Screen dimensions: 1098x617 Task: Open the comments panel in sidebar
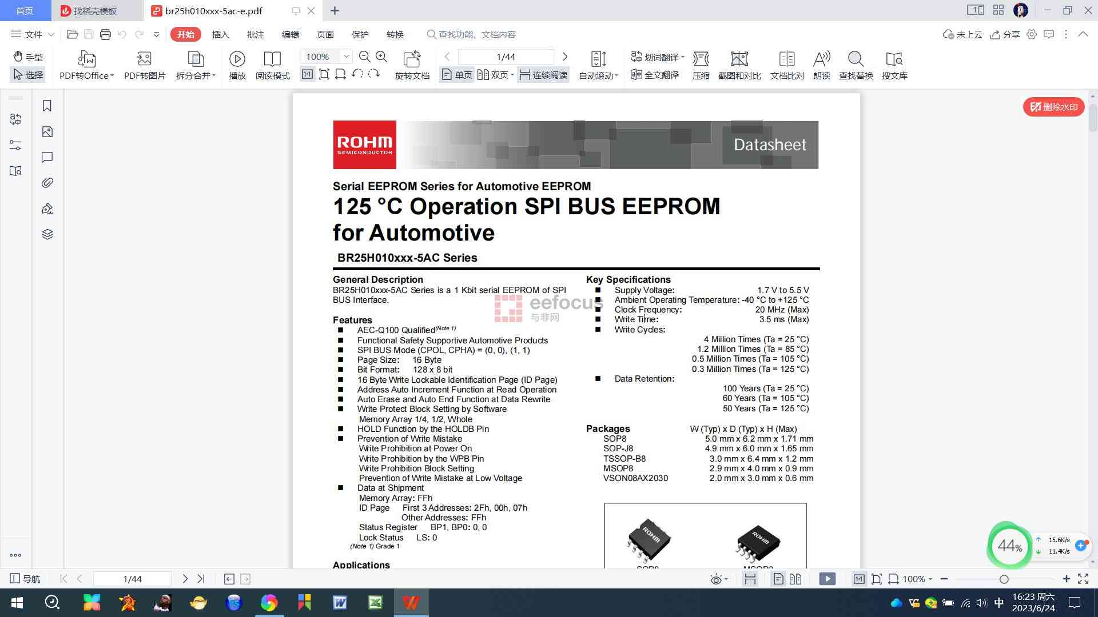(x=47, y=157)
